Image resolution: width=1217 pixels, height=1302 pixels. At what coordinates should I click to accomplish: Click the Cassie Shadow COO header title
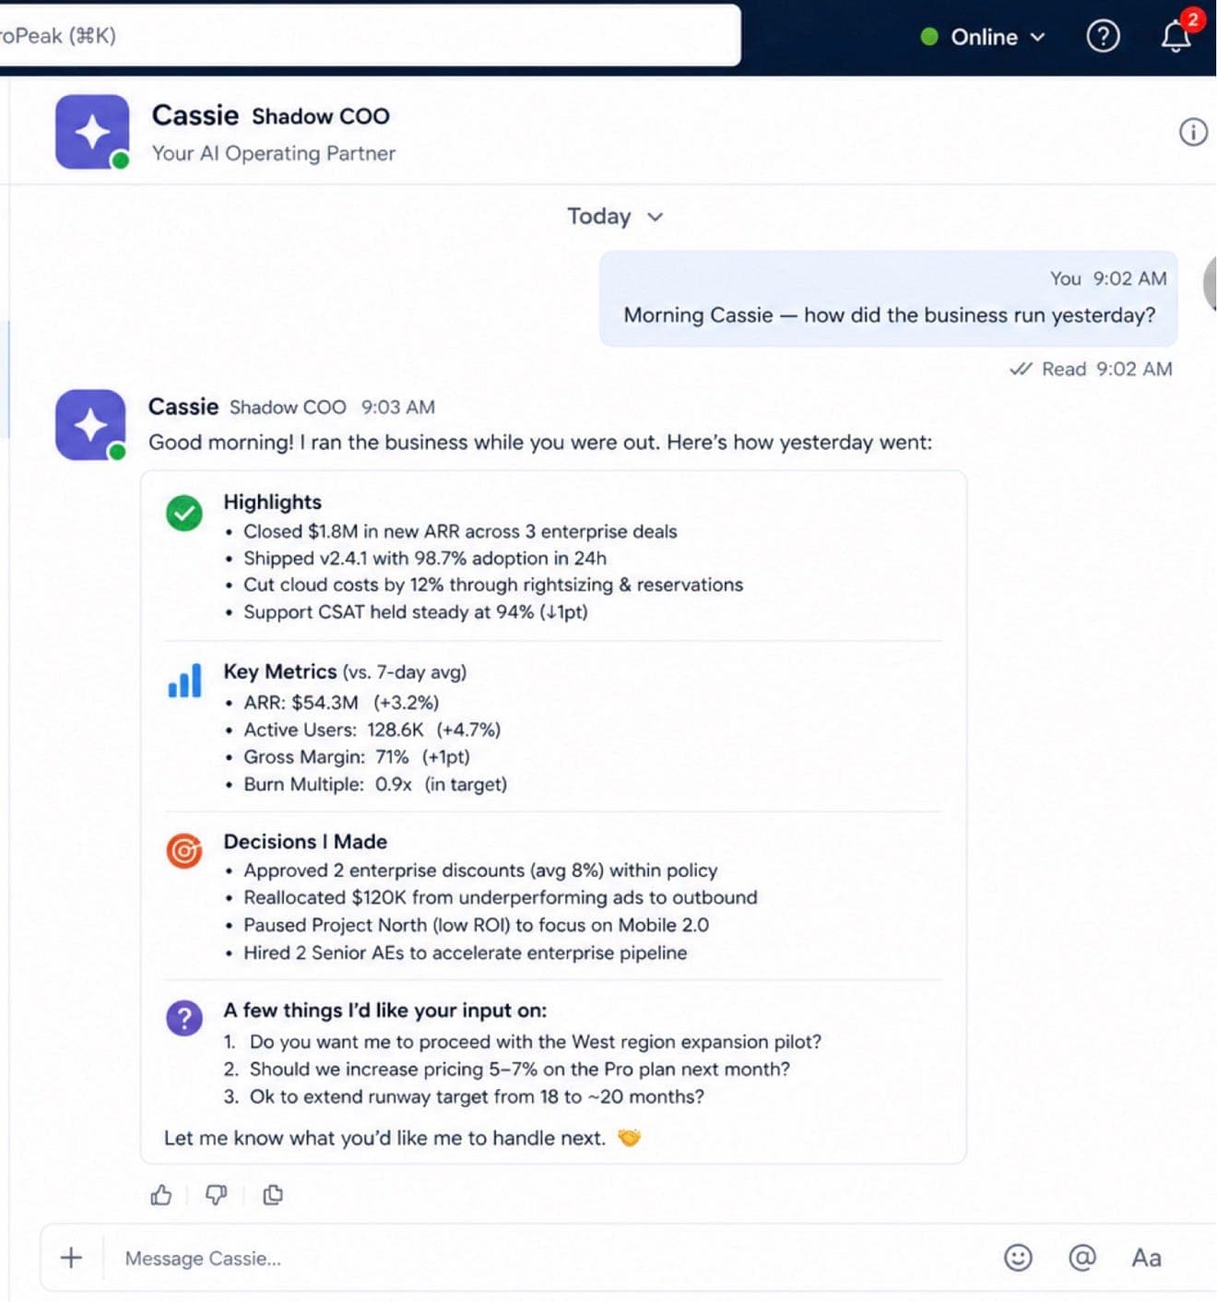(x=270, y=115)
